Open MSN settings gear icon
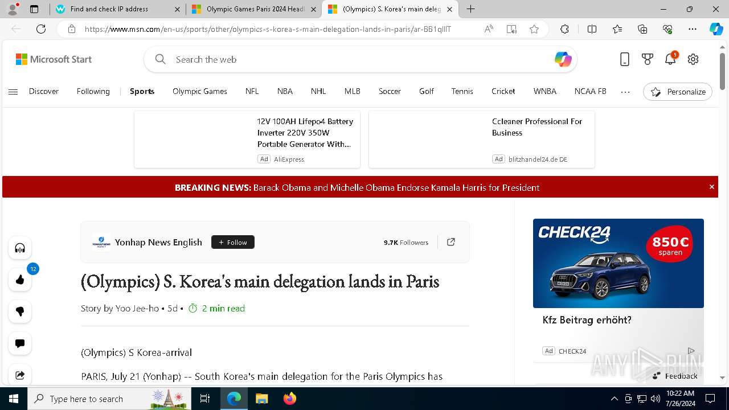Viewport: 729px width, 410px height. click(x=693, y=59)
